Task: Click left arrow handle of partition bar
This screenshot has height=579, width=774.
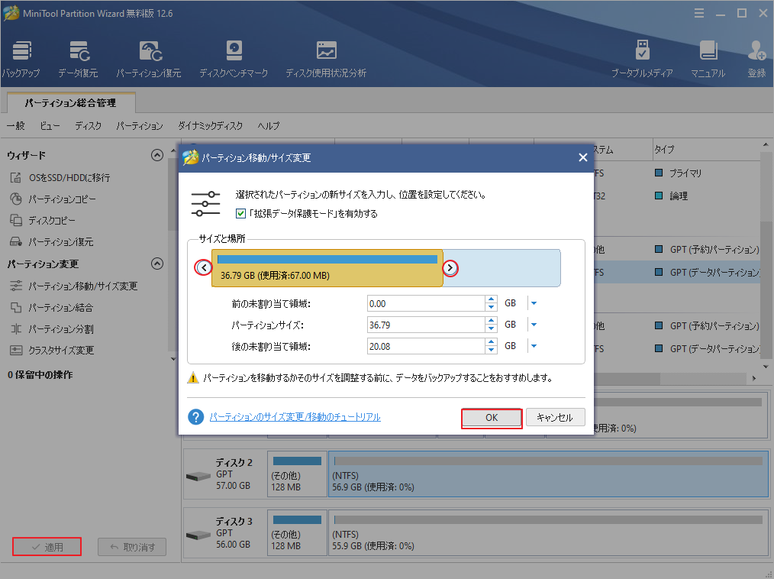Action: (203, 268)
